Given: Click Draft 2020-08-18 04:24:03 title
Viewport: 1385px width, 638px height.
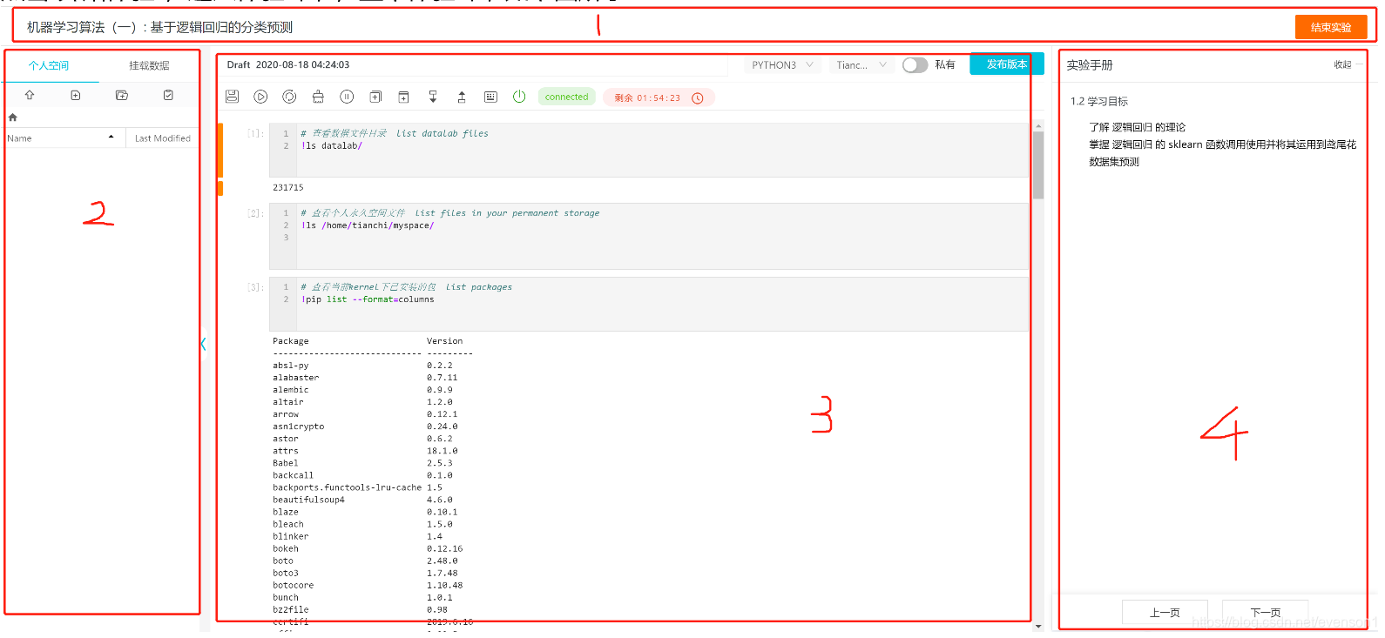Looking at the screenshot, I should pos(288,64).
